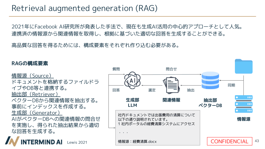Select the 質問 label at the diagram's left
Screen dimensions: 265x149
[x=116, y=69]
